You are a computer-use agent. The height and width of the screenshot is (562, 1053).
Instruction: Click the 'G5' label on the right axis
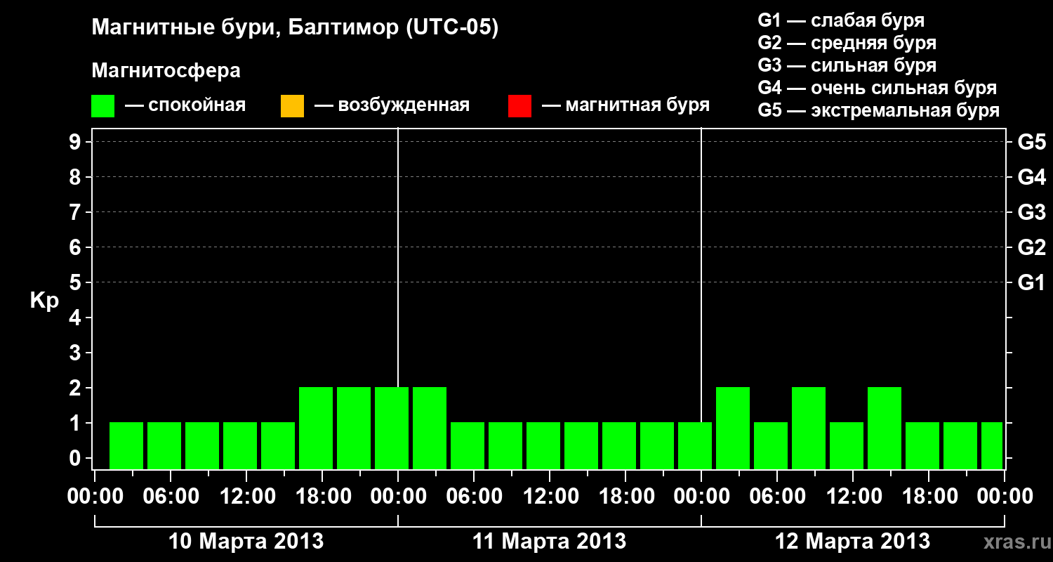point(1032,142)
